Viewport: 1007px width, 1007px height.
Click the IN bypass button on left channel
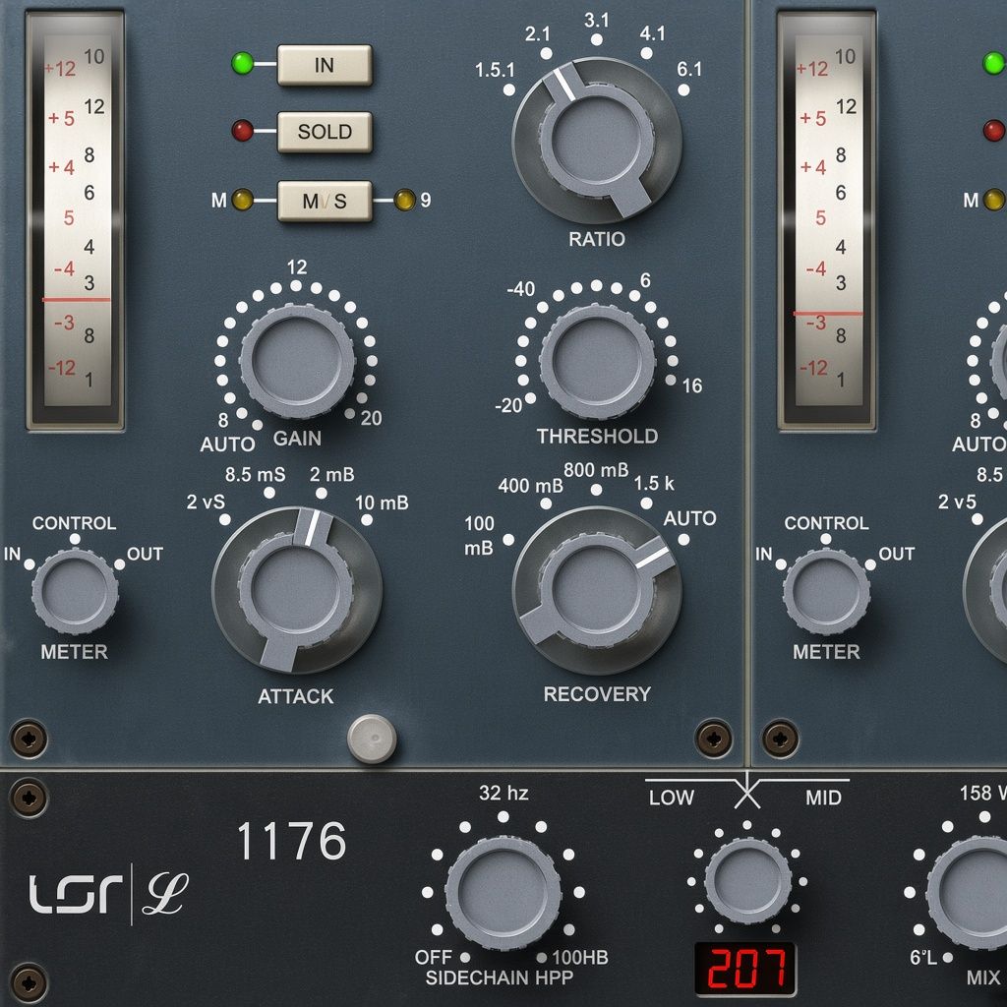[x=325, y=65]
